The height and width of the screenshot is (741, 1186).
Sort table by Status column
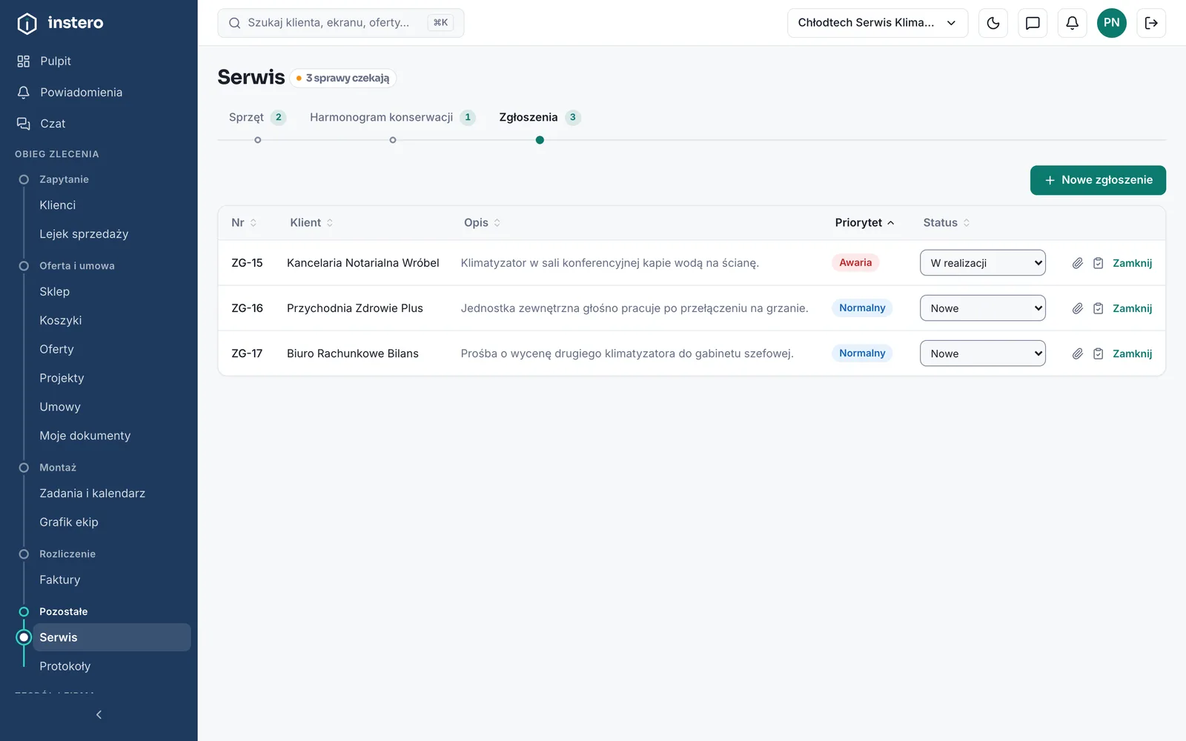coord(947,222)
